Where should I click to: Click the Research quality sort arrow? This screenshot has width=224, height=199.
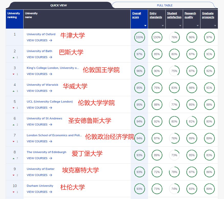point(198,26)
